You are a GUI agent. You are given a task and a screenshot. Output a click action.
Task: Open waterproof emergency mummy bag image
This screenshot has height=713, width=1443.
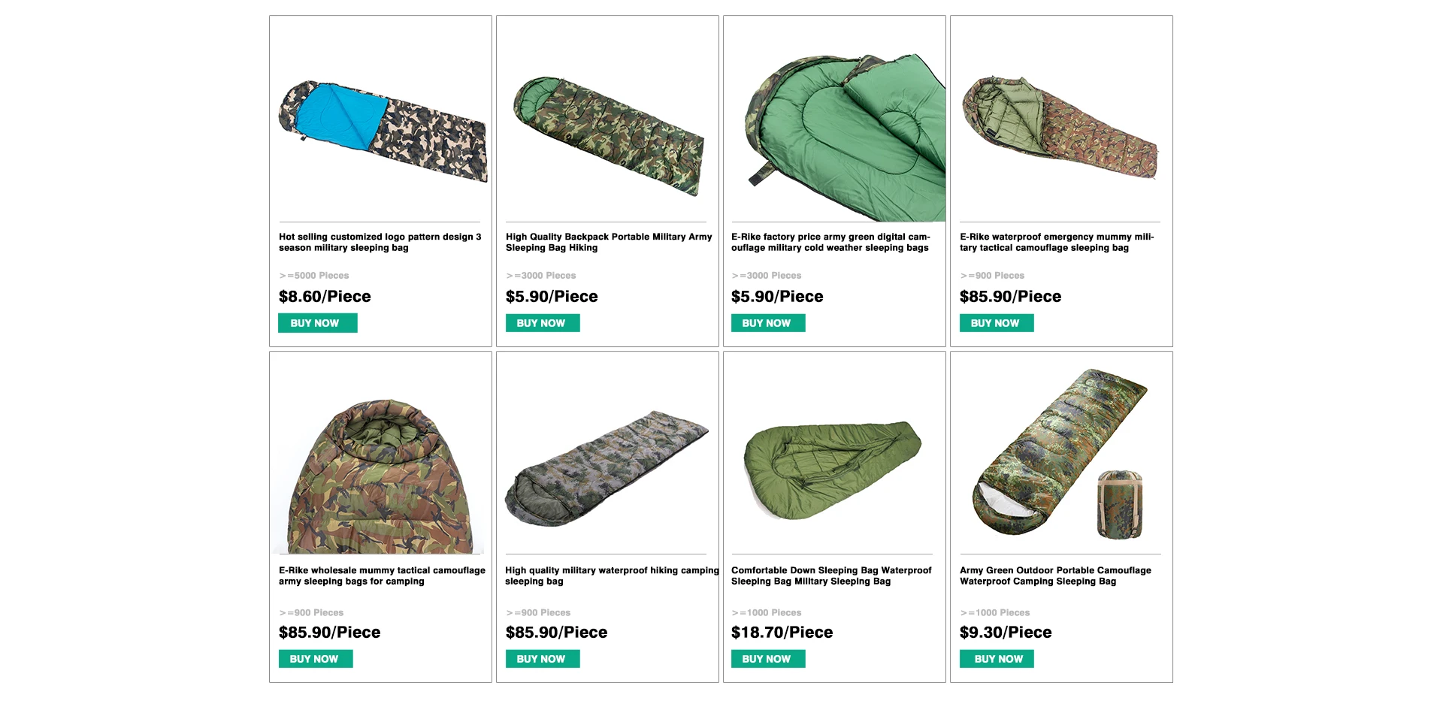[1060, 127]
